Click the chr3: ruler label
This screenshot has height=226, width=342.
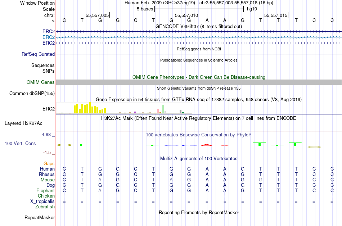click(49, 15)
